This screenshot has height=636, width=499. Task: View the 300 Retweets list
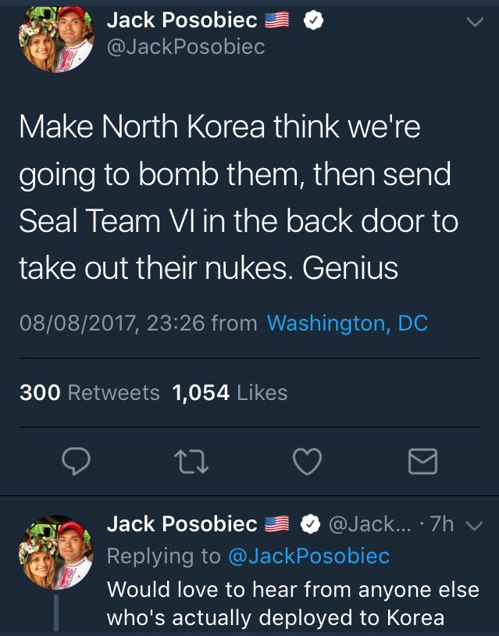(x=90, y=393)
